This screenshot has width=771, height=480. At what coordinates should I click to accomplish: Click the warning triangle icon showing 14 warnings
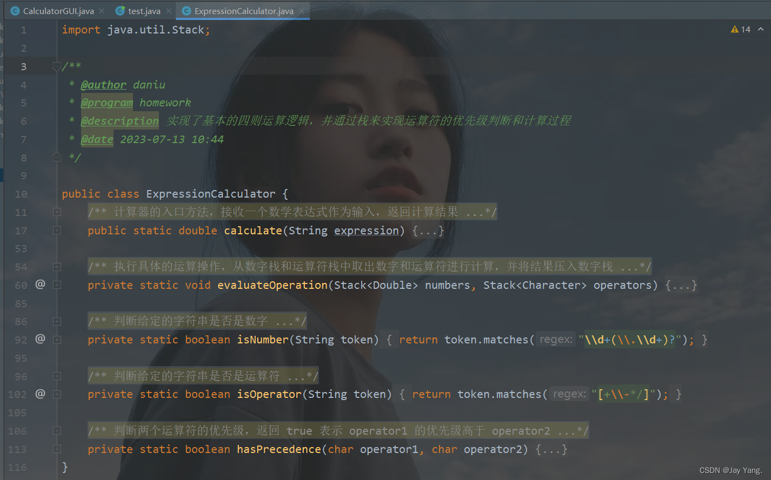tap(736, 29)
